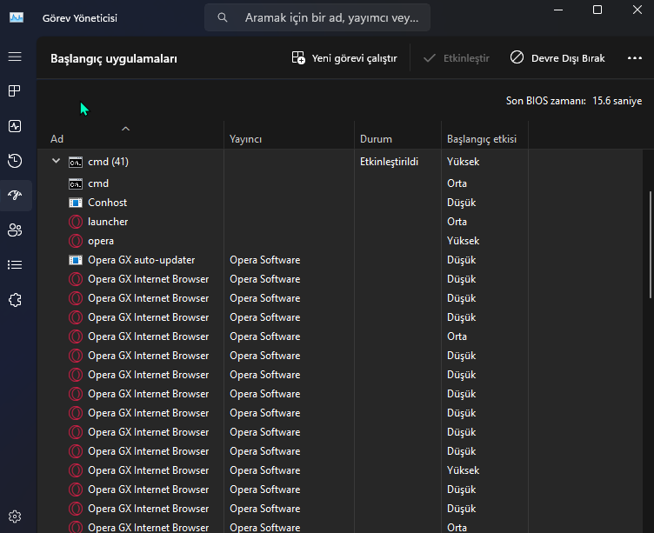Click 'Düşük' impact in Conhost row
This screenshot has height=533, width=654.
(x=461, y=203)
